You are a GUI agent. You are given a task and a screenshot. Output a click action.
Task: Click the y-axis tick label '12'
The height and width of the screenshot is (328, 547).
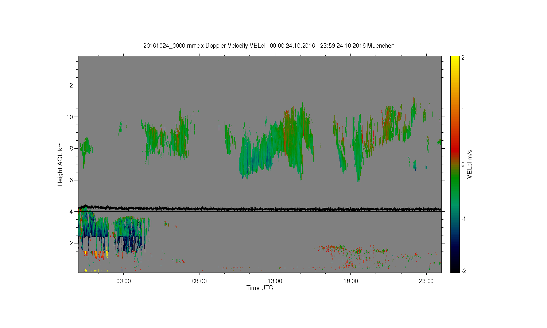tap(70, 85)
